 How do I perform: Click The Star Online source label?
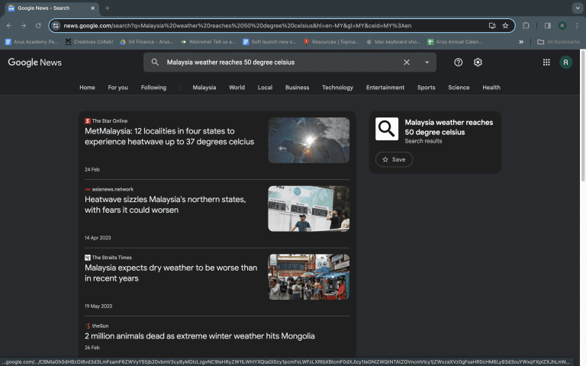(110, 121)
